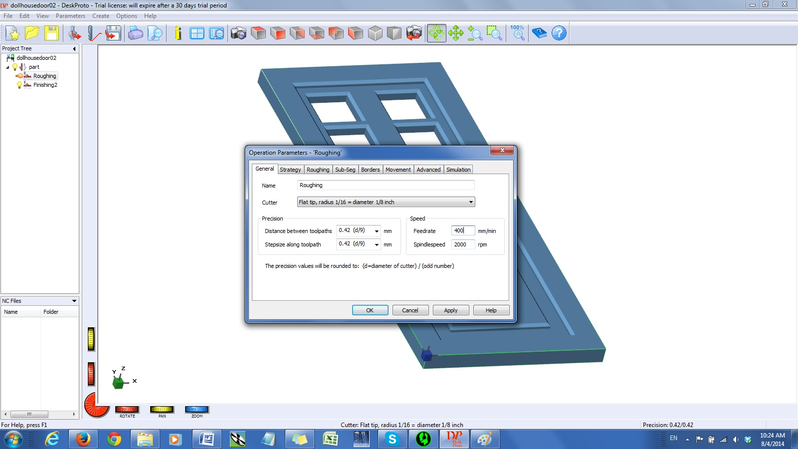Click the Name column header in NC Files
The width and height of the screenshot is (798, 449).
click(x=20, y=312)
